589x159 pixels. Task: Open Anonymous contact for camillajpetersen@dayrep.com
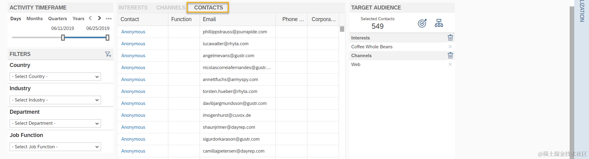pyautogui.click(x=133, y=151)
